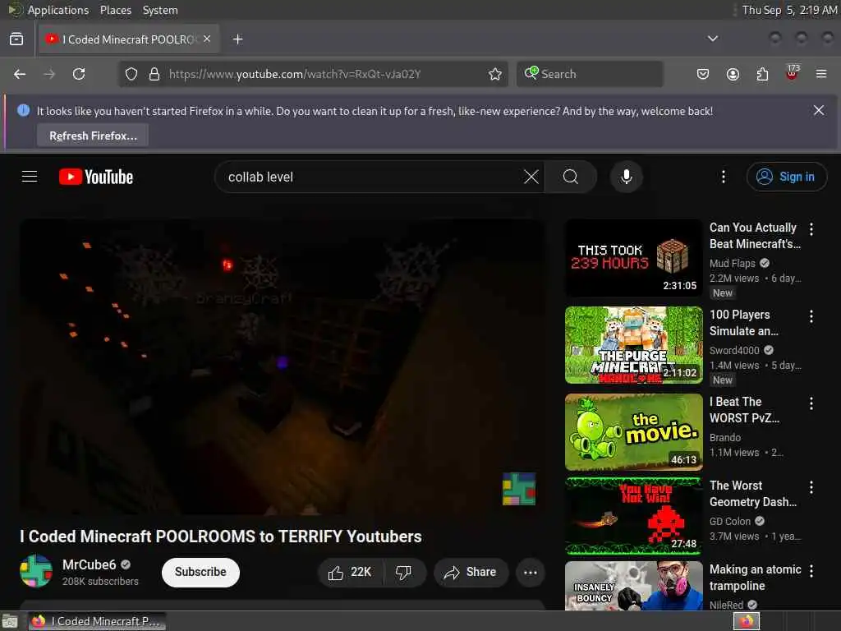Open 'The Worst Geometry Dash...' title
The height and width of the screenshot is (631, 841).
[x=752, y=494]
